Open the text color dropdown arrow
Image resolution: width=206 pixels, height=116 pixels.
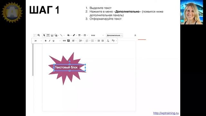(60, 41)
